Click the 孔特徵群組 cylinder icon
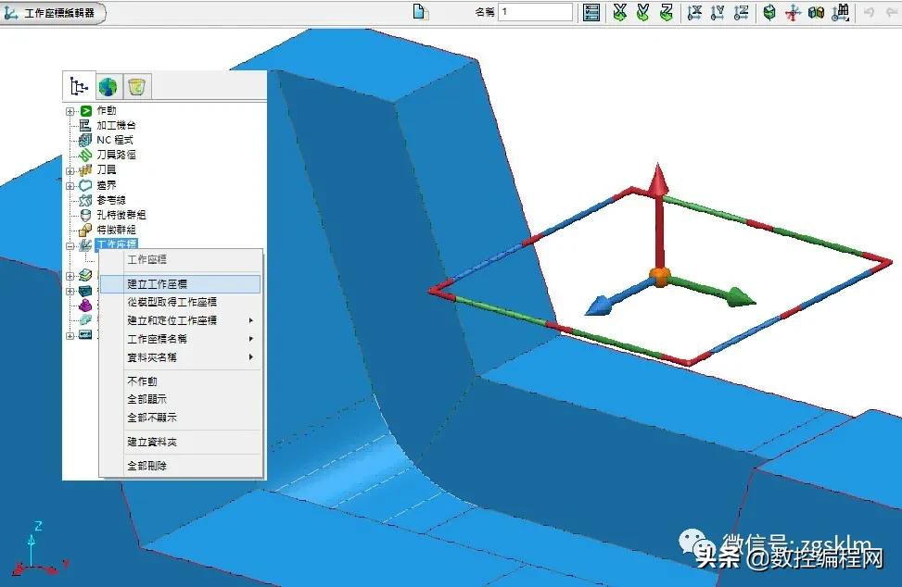 85,215
